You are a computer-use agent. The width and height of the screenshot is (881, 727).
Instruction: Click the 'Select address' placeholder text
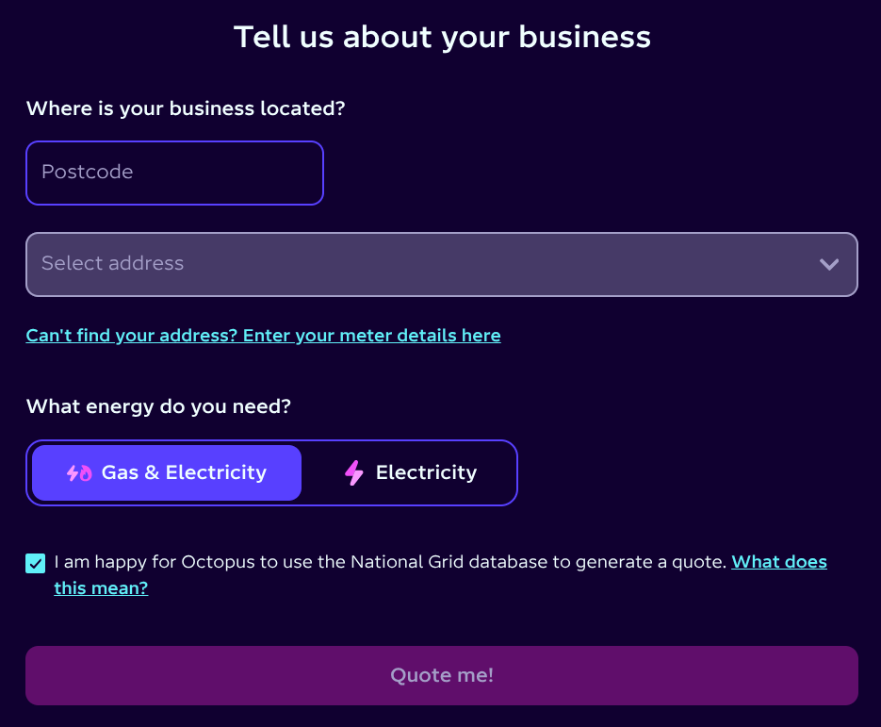click(x=113, y=264)
